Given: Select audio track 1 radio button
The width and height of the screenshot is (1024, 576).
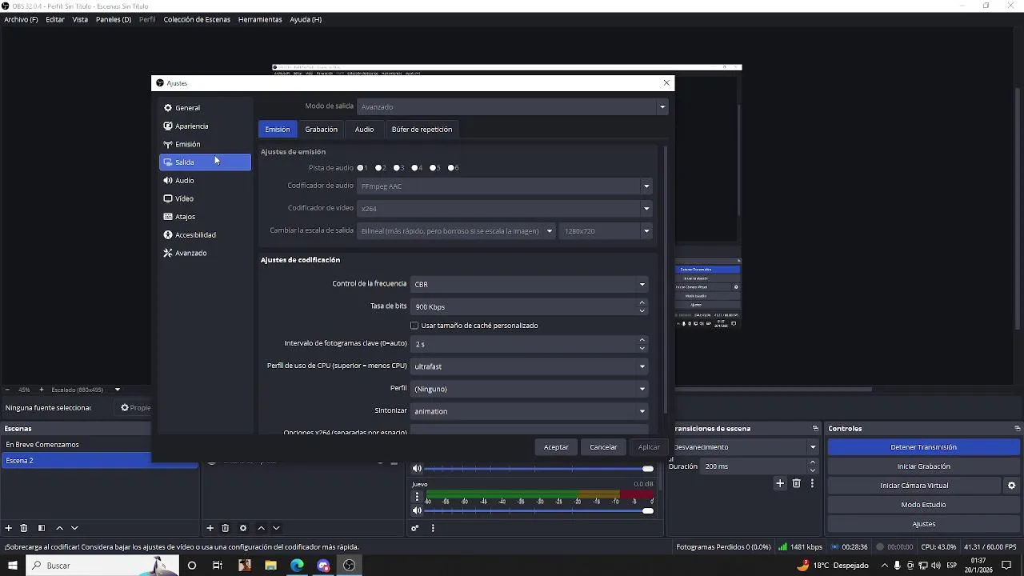Looking at the screenshot, I should click(x=361, y=168).
